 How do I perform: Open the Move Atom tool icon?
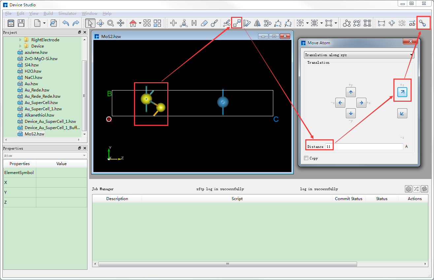point(237,23)
